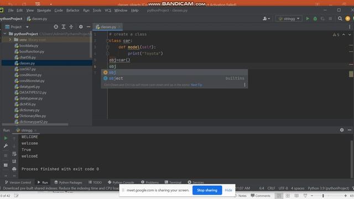
Task: Choose obj suggestion in completion list
Action: [174, 72]
